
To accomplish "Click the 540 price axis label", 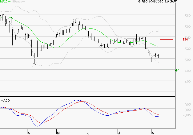I will (x=188, y=37).
